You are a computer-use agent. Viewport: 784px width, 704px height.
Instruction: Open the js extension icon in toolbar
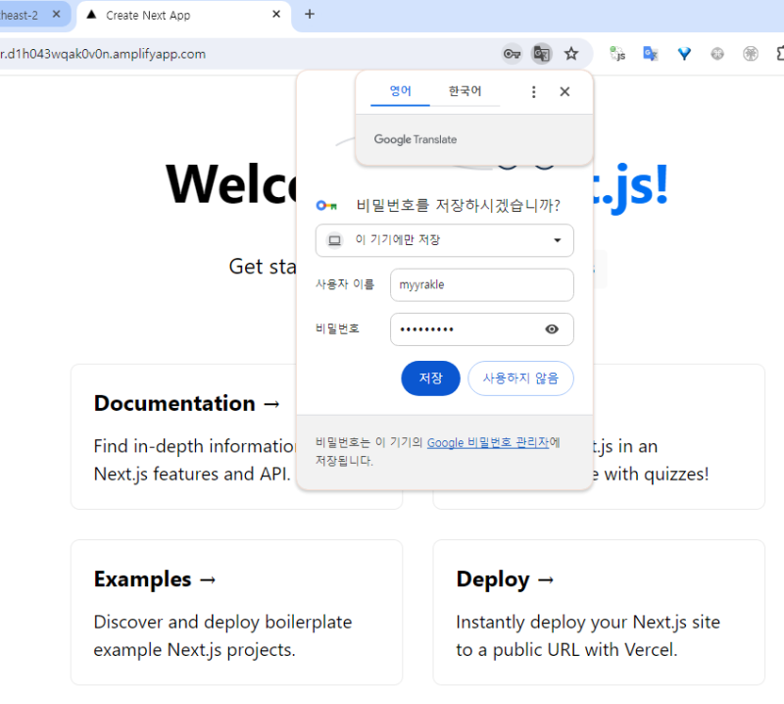click(x=617, y=54)
